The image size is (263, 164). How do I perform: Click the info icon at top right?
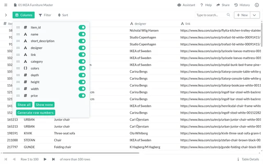click(257, 5)
